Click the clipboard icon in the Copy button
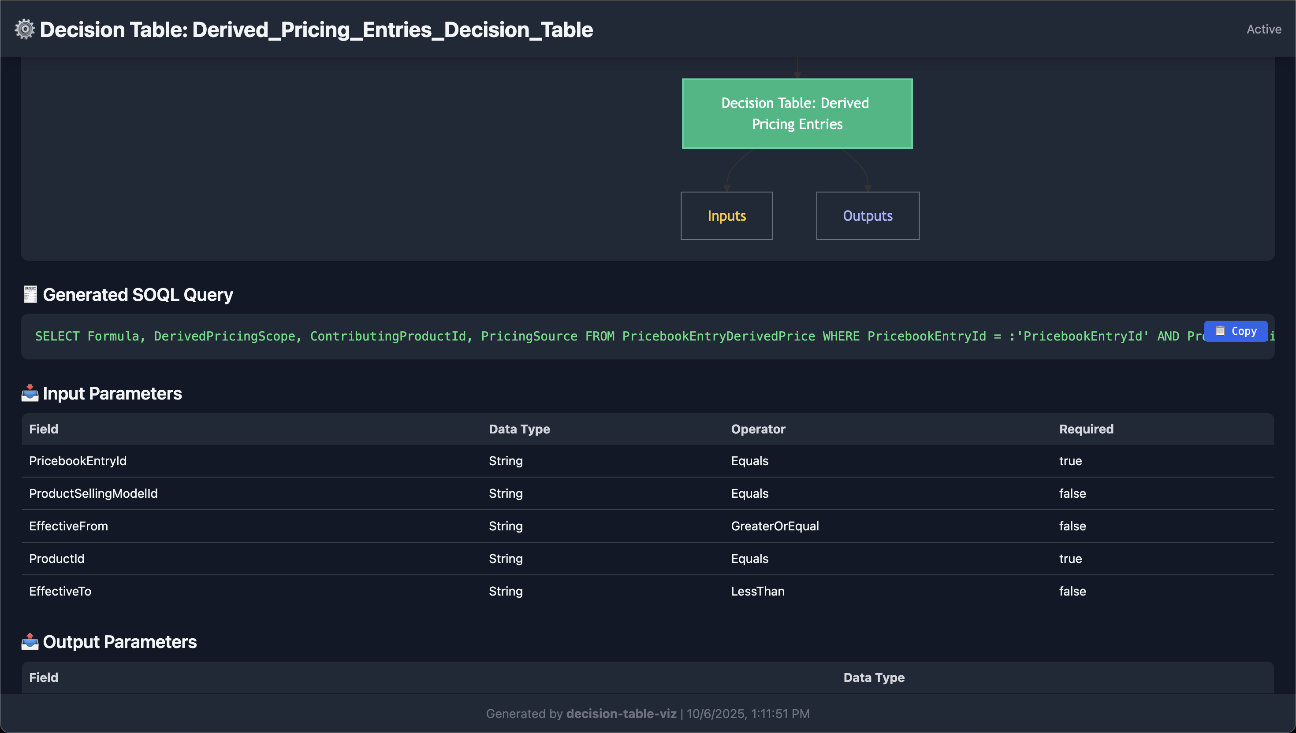The image size is (1296, 733). pyautogui.click(x=1220, y=331)
